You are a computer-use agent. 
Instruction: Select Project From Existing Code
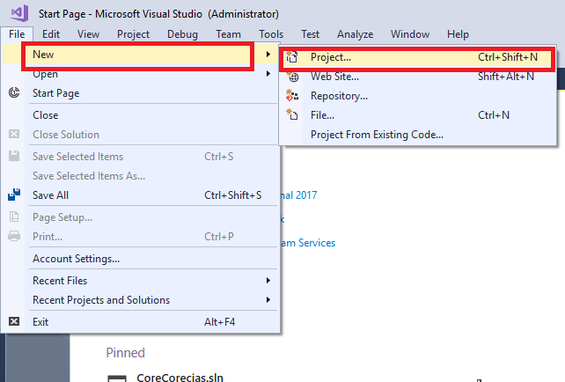[377, 135]
